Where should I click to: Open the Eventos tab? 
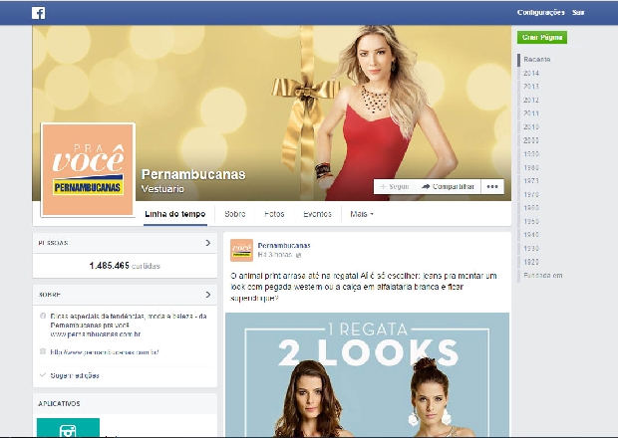[317, 214]
